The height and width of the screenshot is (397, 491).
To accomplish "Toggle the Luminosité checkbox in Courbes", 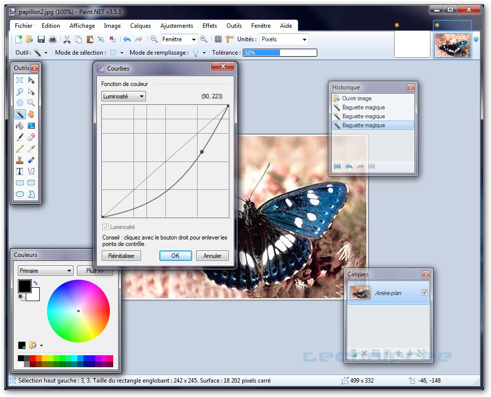I will tap(105, 227).
